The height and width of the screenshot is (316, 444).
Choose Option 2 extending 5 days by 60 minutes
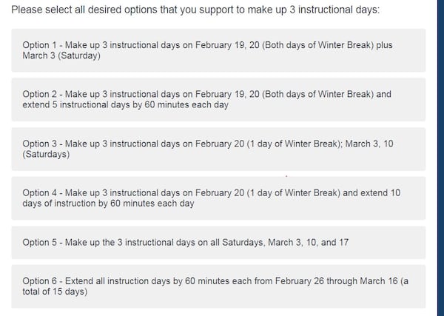coord(218,99)
